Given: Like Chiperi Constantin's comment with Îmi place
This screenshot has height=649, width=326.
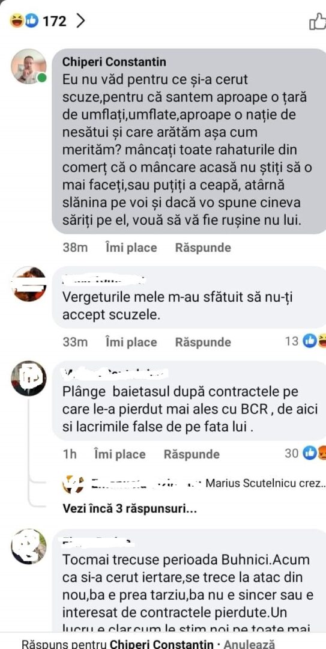Looking at the screenshot, I should (131, 248).
